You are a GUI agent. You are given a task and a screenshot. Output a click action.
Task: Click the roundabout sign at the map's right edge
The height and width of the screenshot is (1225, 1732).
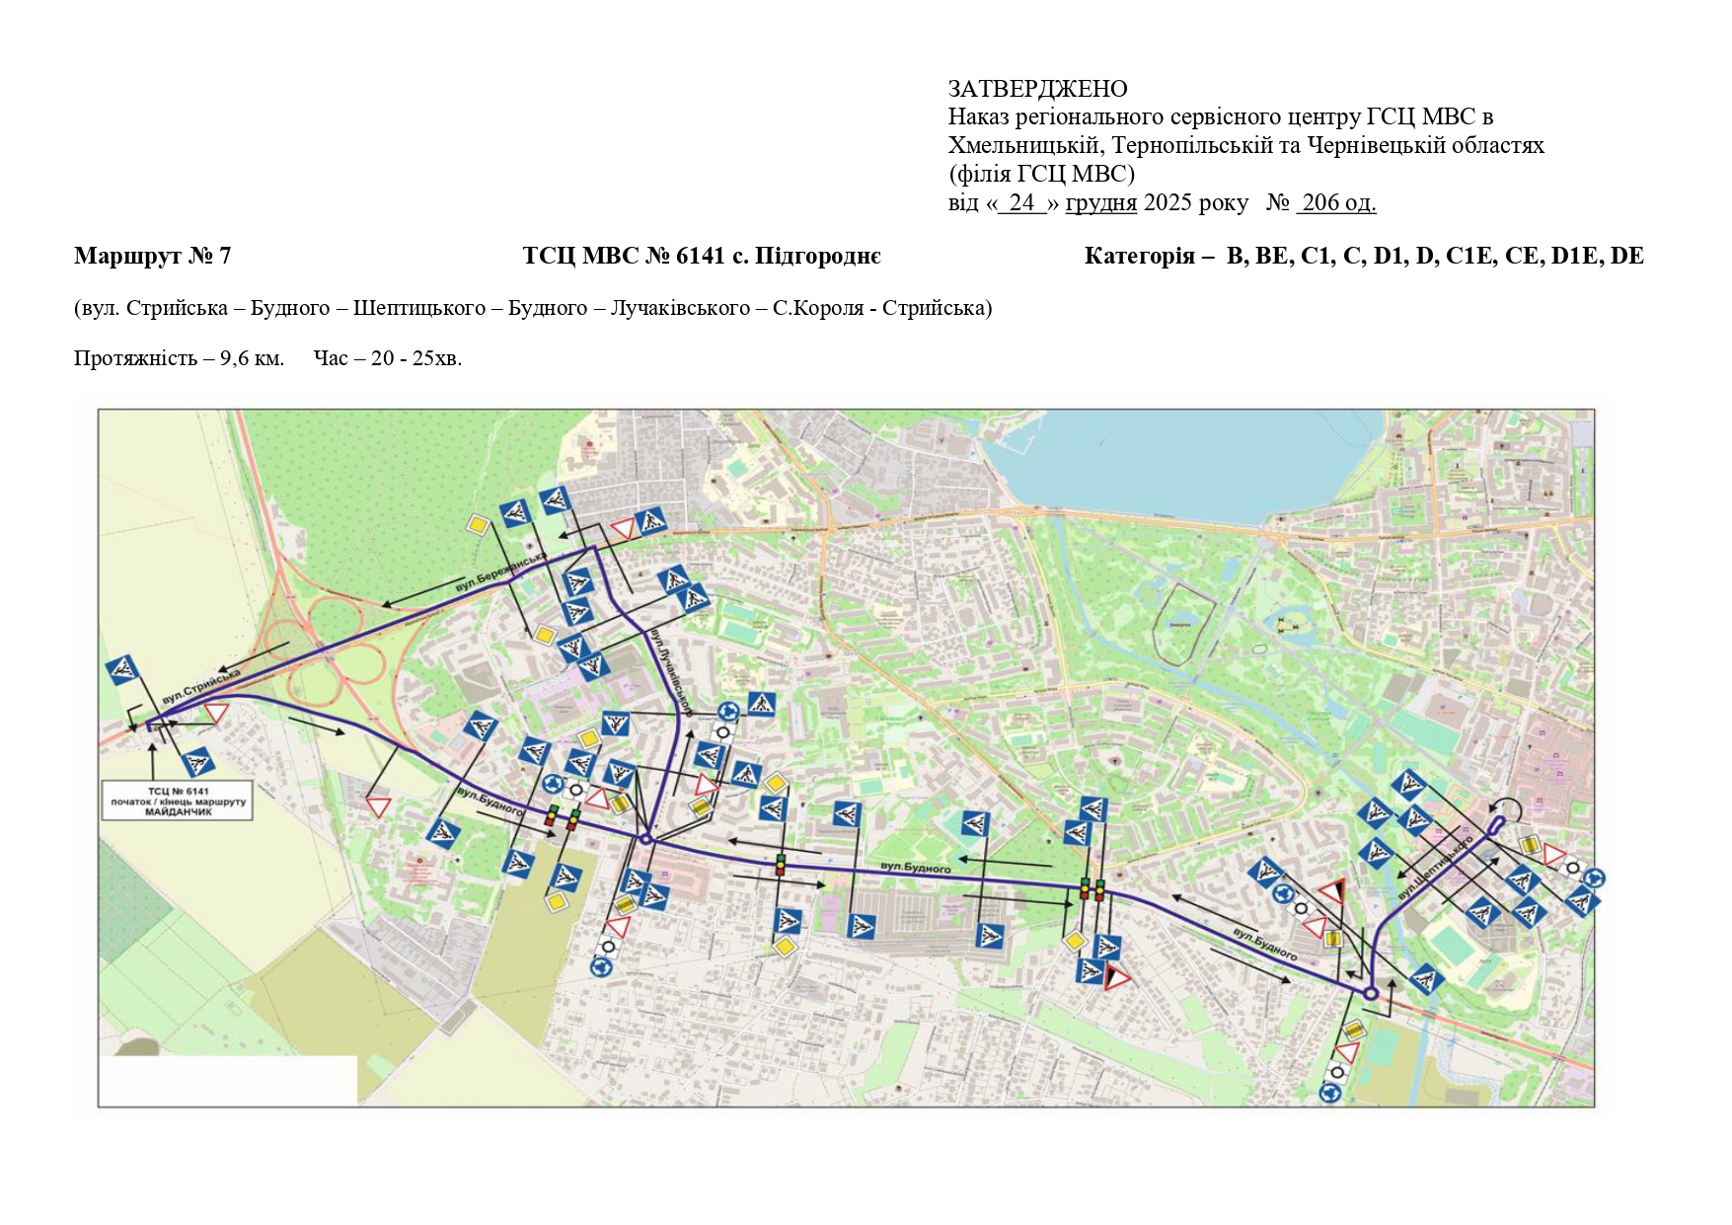tap(1593, 879)
